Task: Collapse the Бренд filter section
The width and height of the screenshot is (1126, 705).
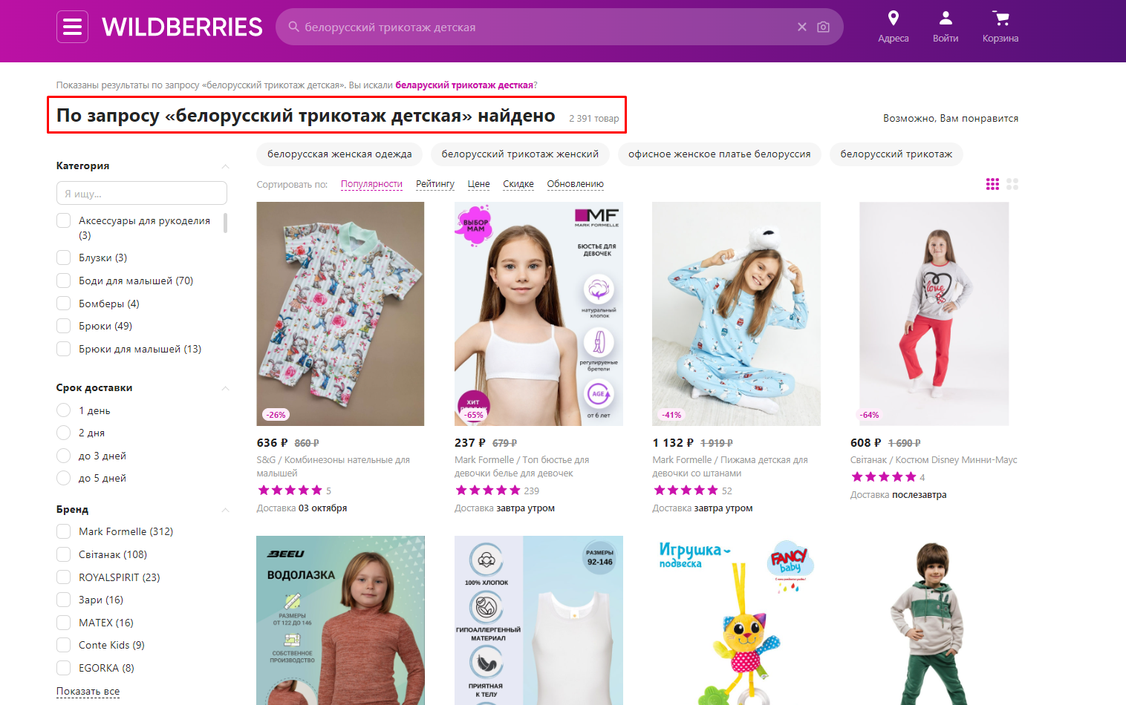Action: pyautogui.click(x=225, y=510)
